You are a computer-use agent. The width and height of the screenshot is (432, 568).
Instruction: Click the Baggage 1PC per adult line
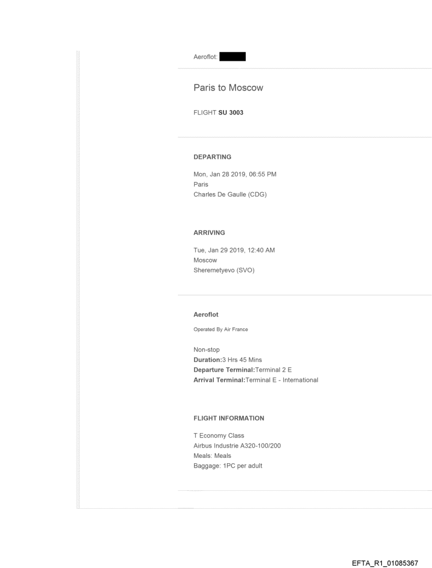tap(228, 465)
